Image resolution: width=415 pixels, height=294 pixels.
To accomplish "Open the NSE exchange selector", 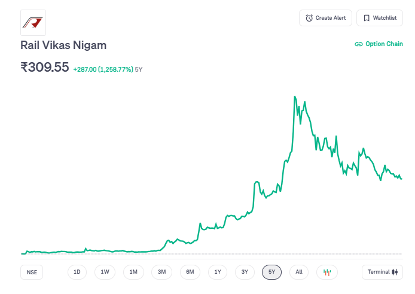I will click(x=32, y=272).
